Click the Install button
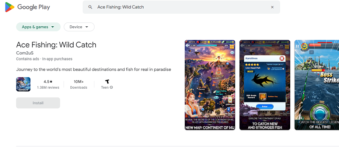The image size is (339, 159). (x=38, y=103)
